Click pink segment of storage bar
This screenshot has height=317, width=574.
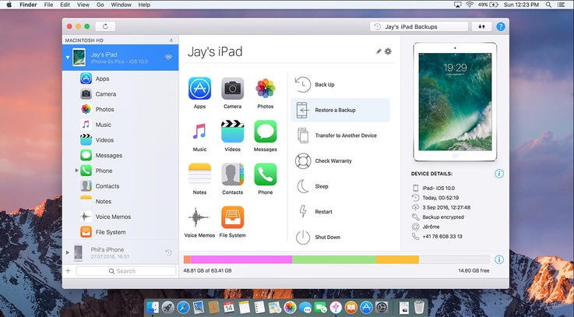point(241,259)
